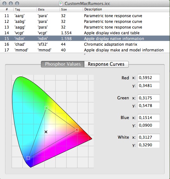This screenshot has height=179, width=170.
Task: Click the green primary marker in the chromaticity diagram
Action: point(46,108)
